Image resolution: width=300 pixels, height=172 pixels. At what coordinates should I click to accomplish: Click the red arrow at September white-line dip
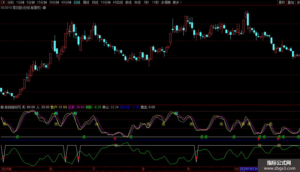196,158
